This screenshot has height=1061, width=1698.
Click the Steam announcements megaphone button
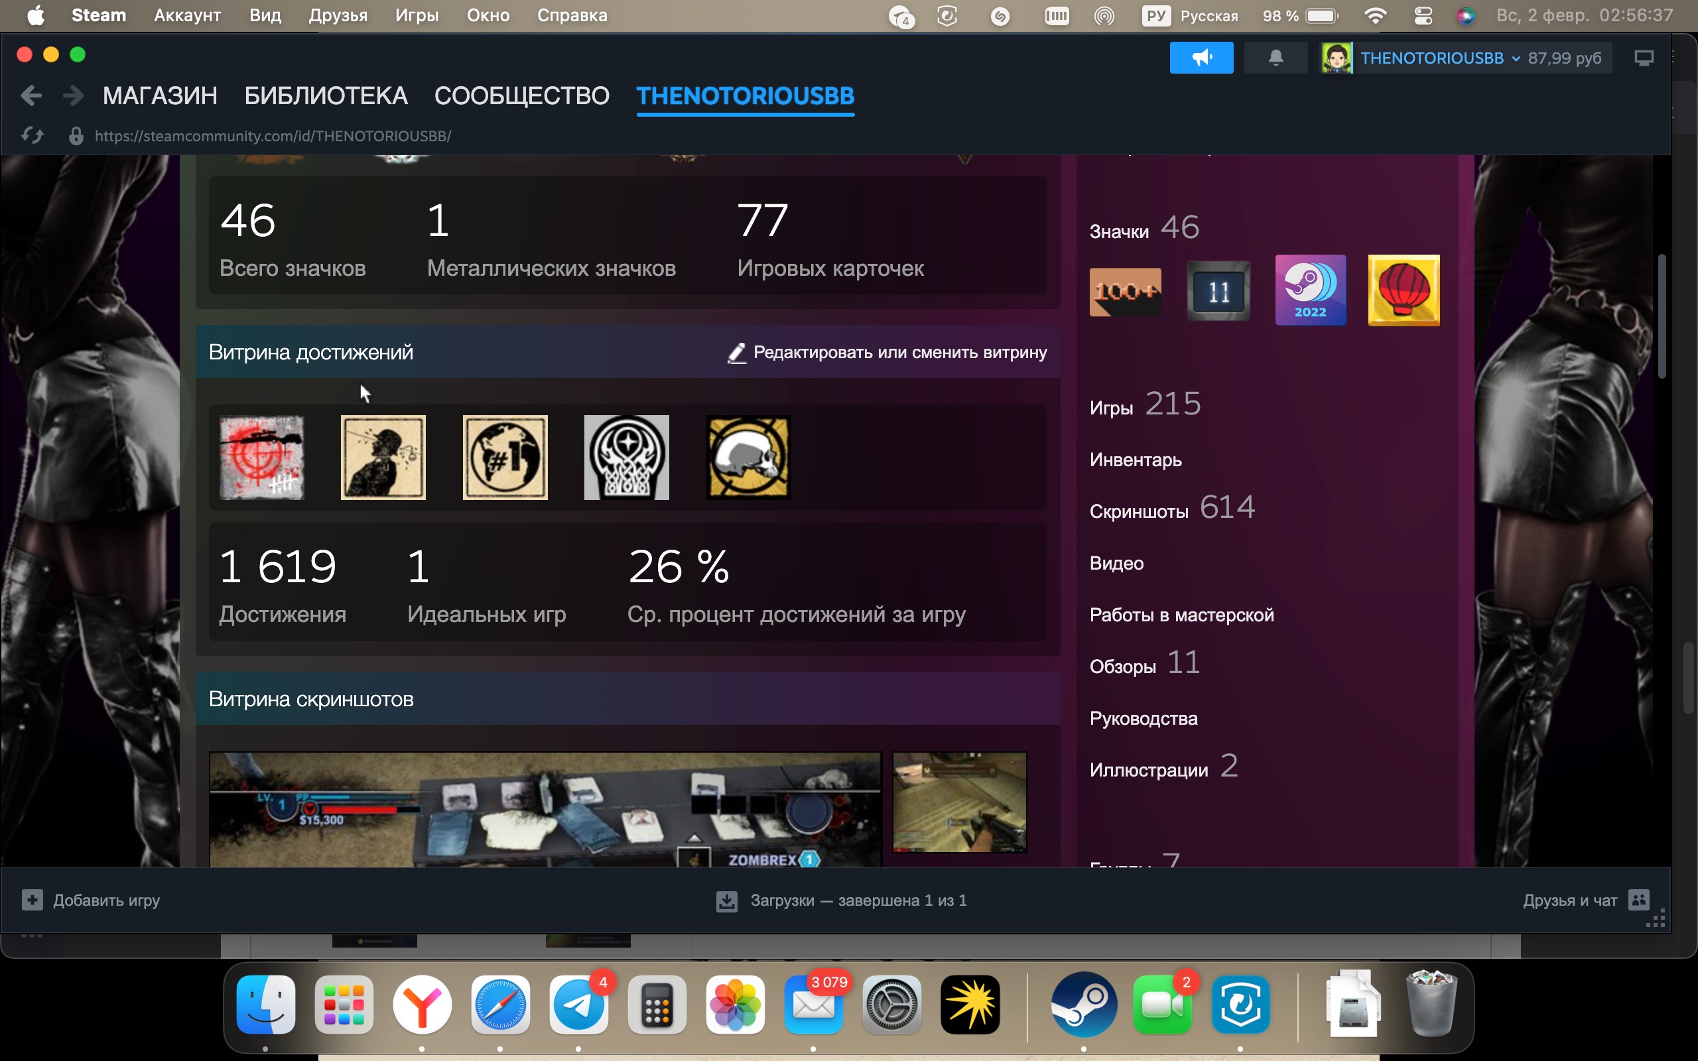point(1201,58)
